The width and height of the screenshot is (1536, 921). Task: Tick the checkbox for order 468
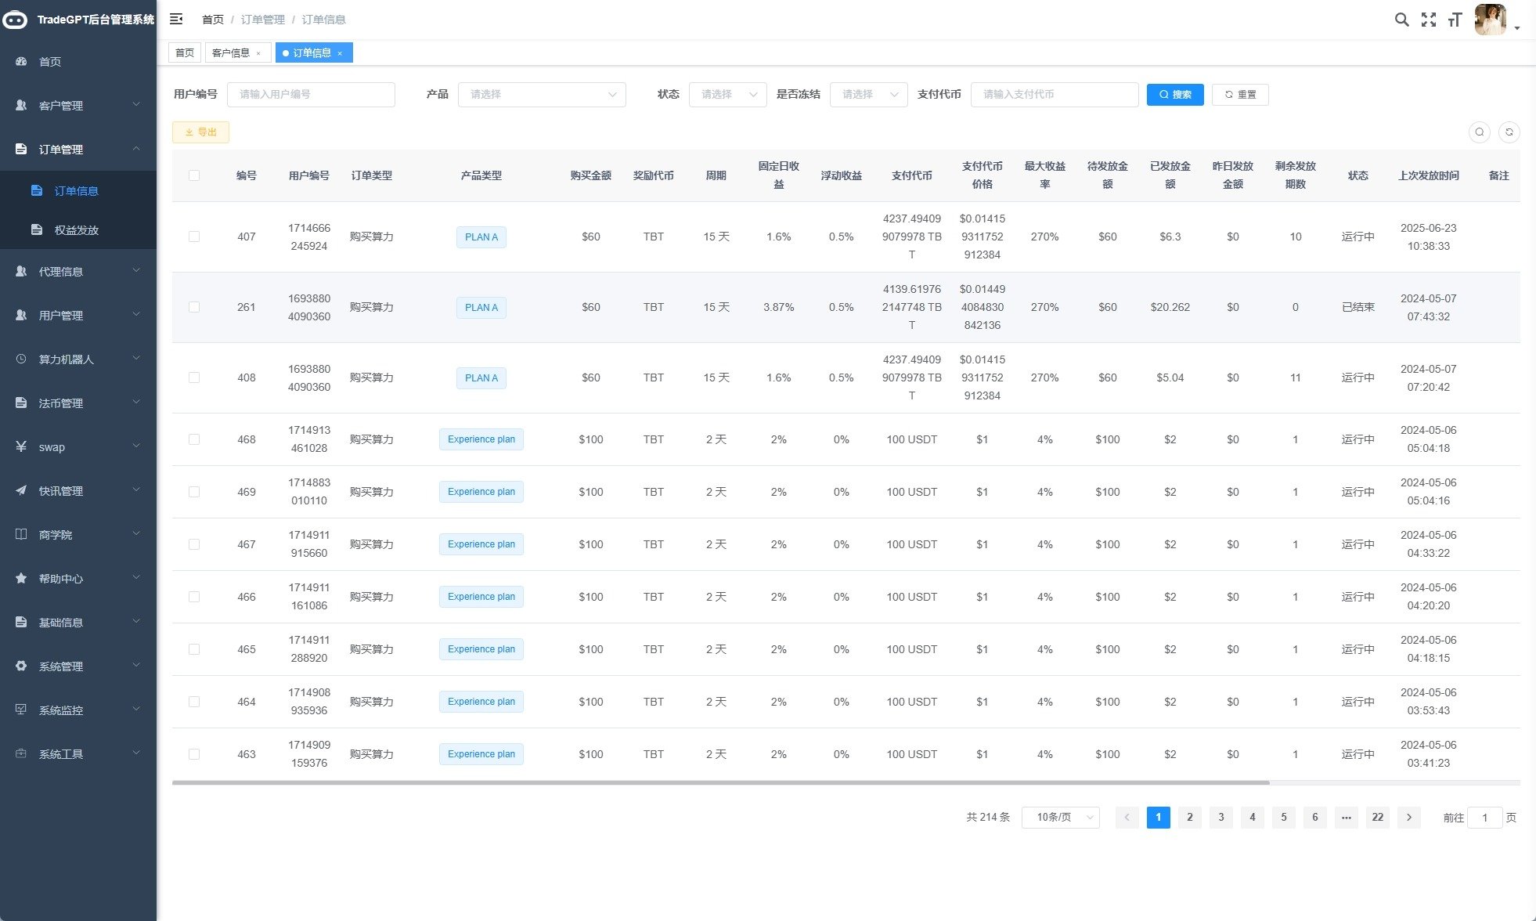point(194,439)
